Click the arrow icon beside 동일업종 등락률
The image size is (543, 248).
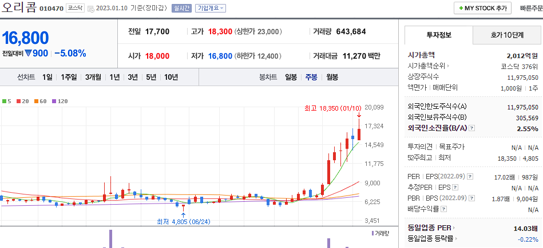(x=457, y=239)
